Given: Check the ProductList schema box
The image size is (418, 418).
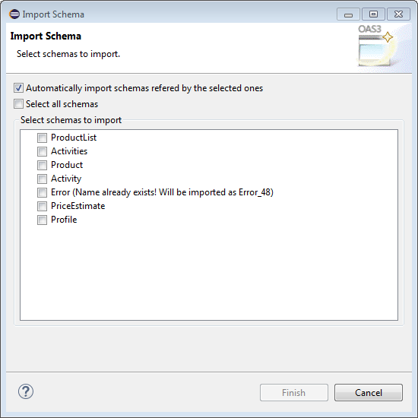Looking at the screenshot, I should pos(42,138).
